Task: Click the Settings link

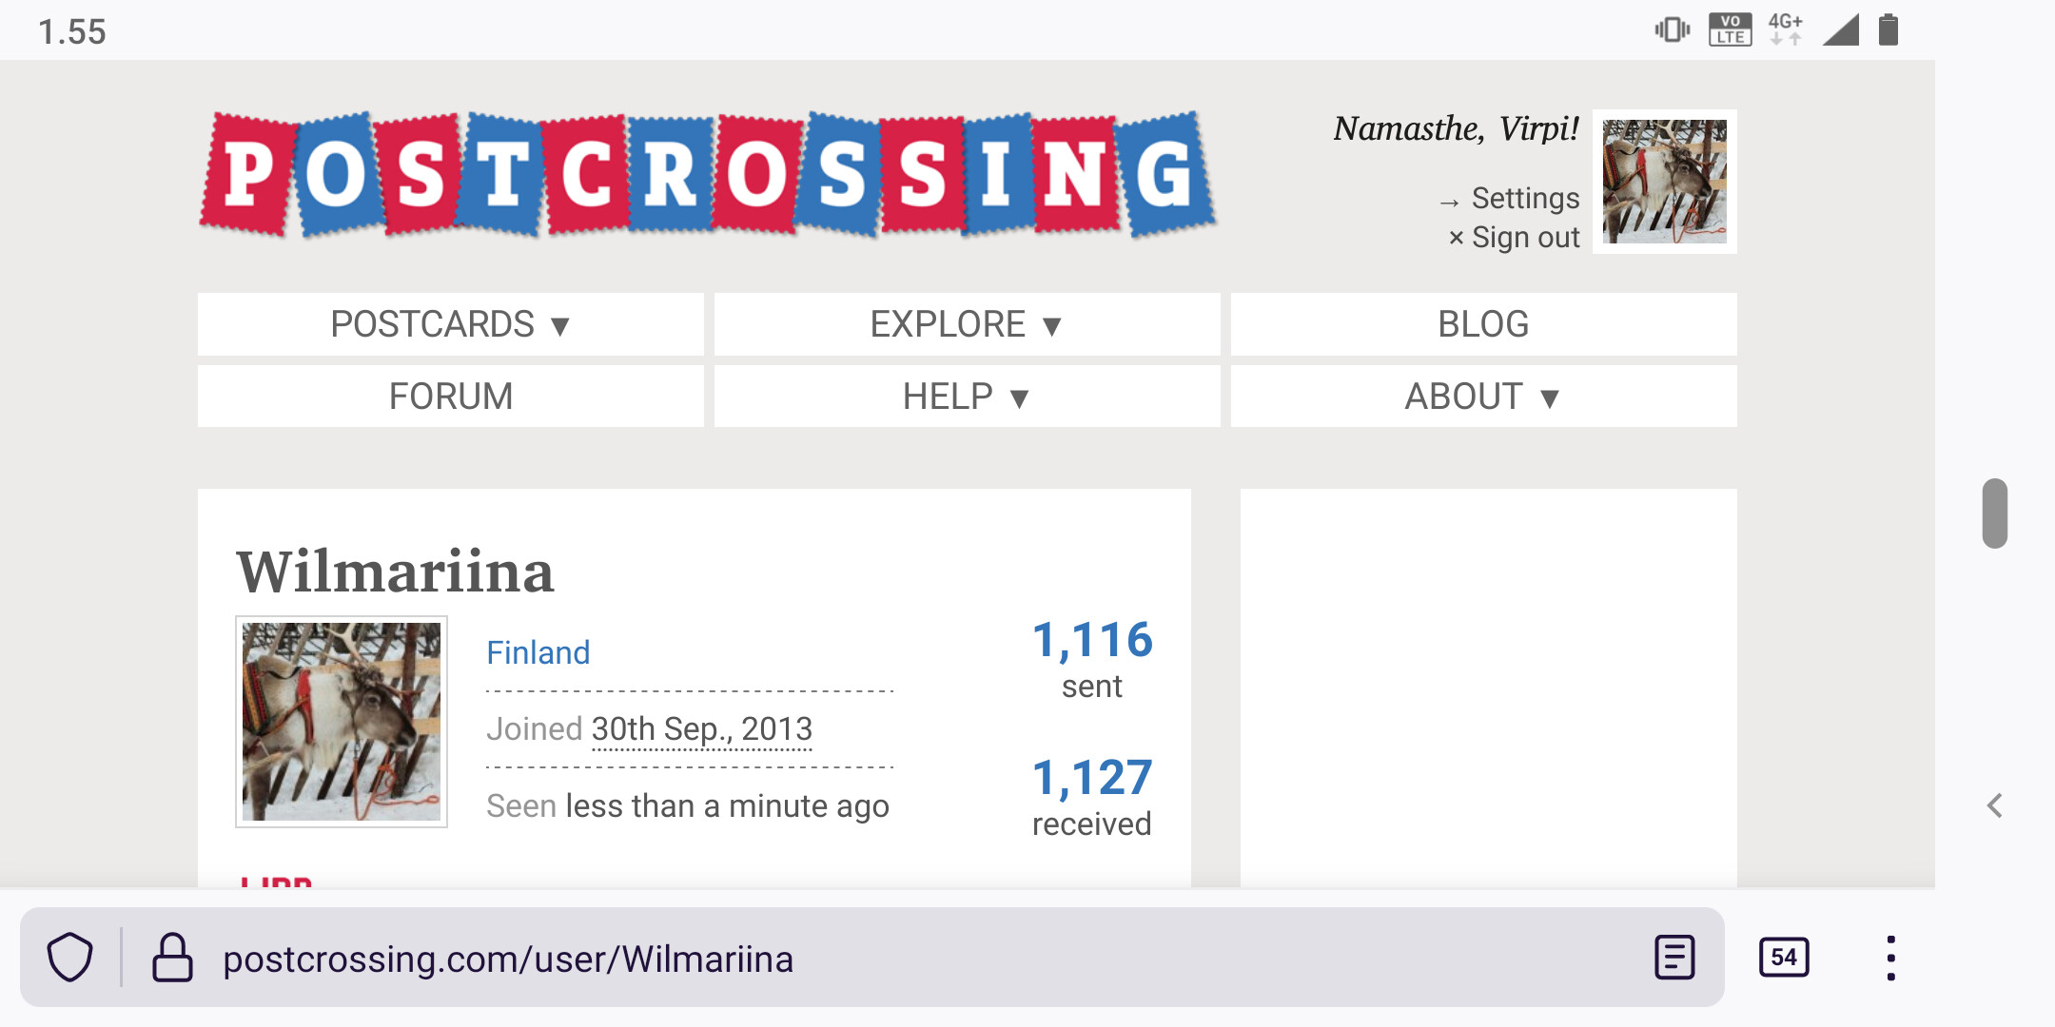Action: (1524, 199)
